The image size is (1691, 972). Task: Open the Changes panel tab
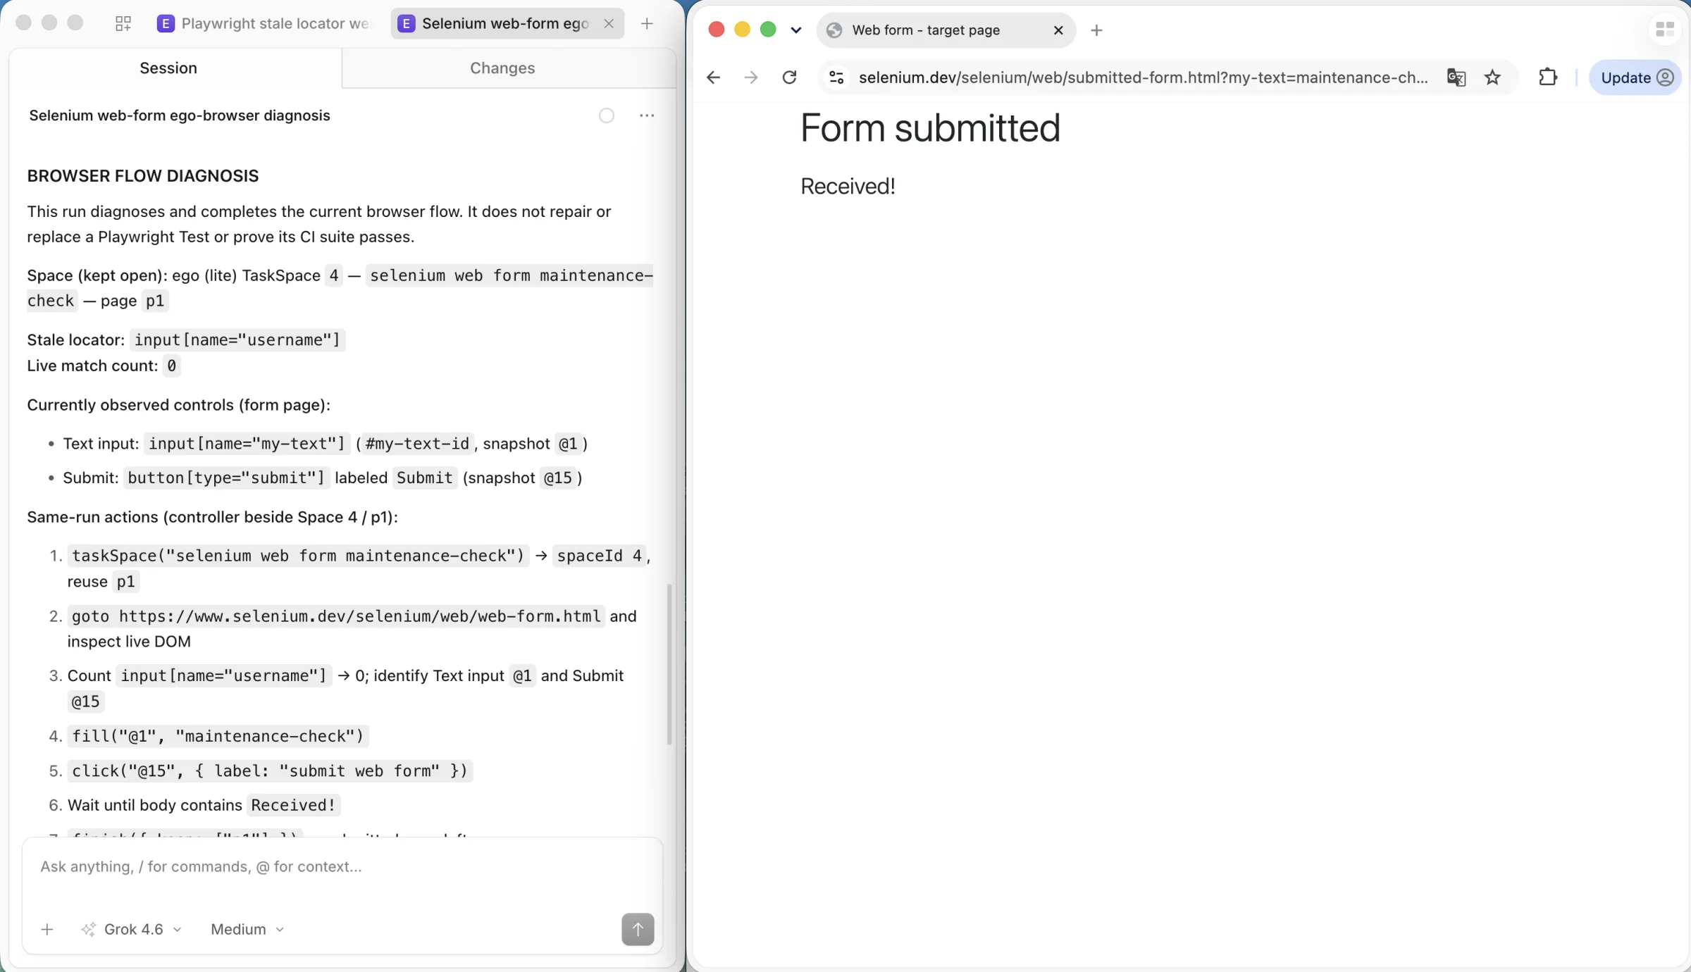tap(502, 68)
